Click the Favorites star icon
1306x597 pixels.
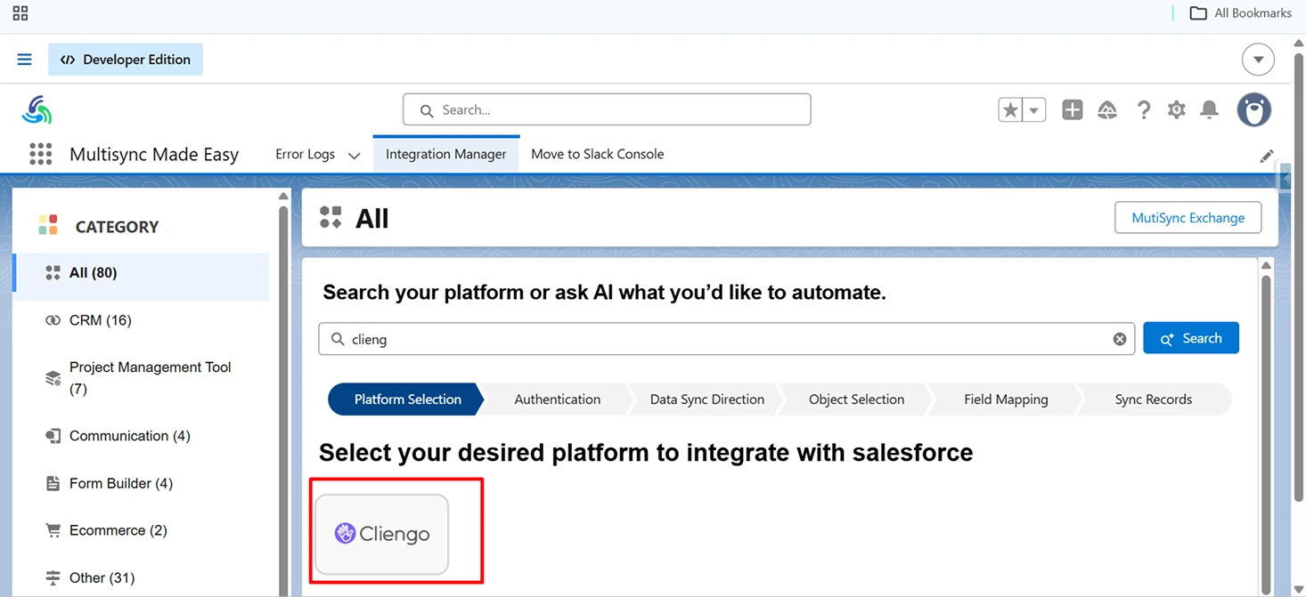tap(1010, 109)
